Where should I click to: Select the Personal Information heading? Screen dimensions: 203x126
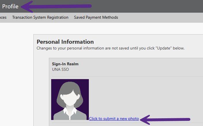coord(65,42)
